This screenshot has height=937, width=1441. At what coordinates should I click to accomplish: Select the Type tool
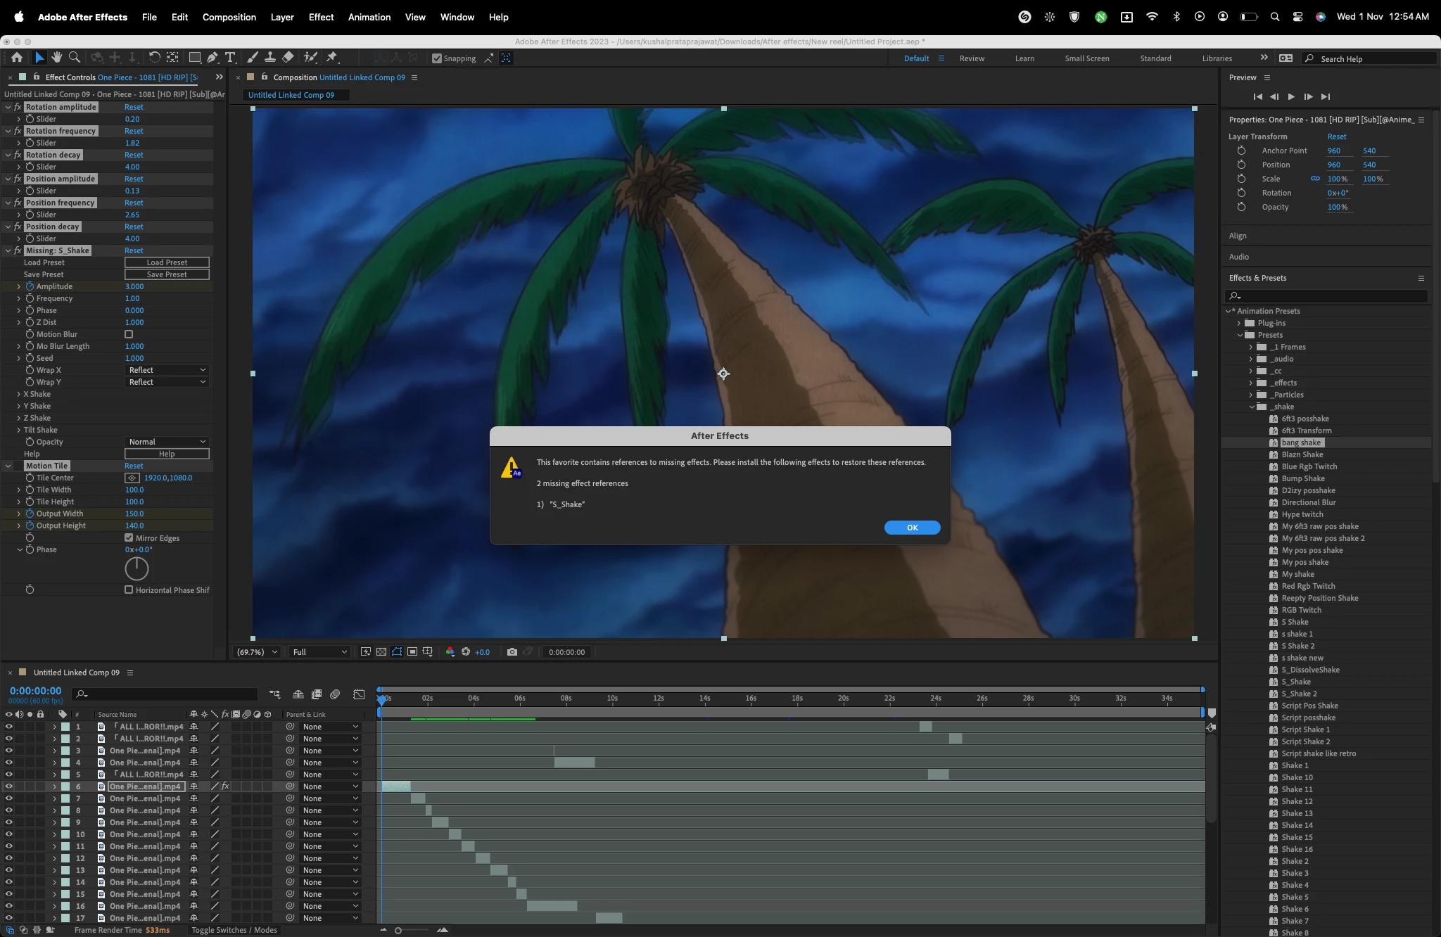coord(230,58)
